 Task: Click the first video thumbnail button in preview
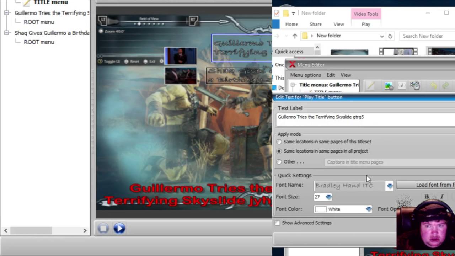coord(181,56)
